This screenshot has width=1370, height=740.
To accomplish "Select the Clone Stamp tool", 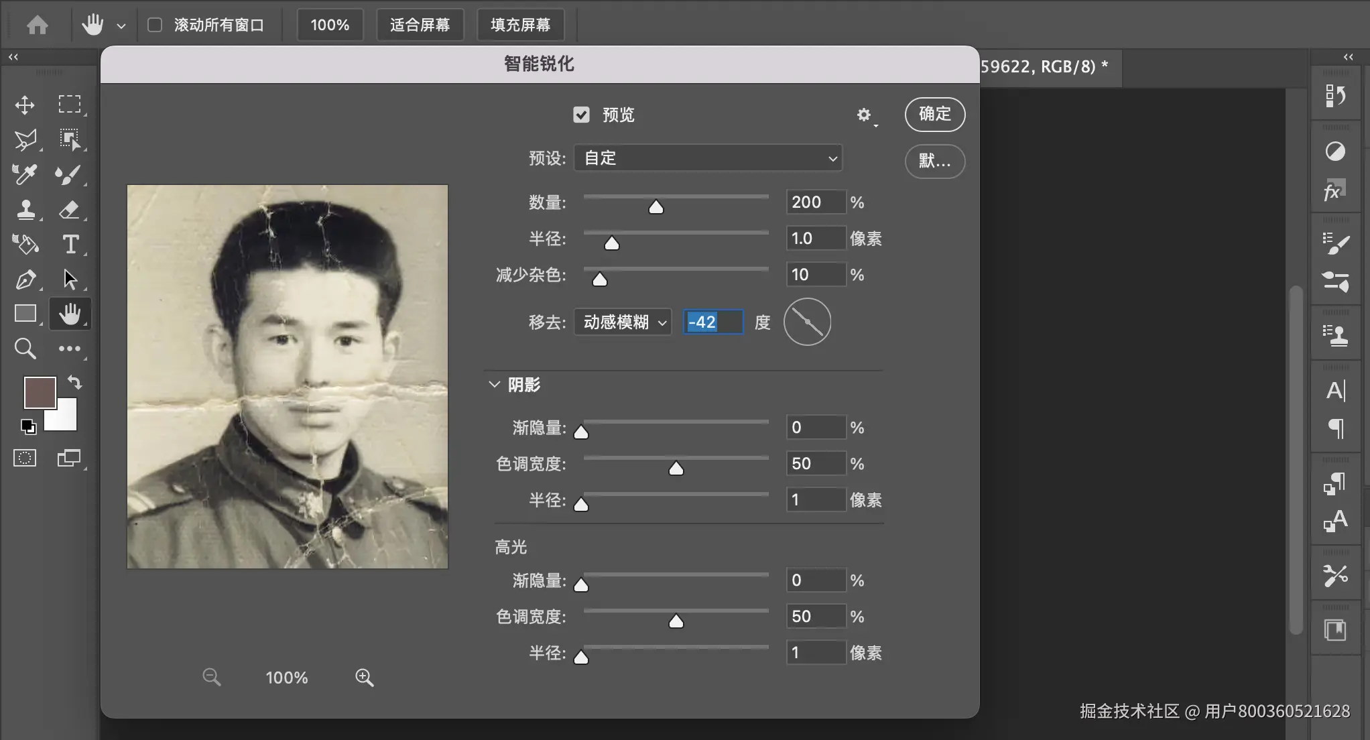I will (x=25, y=210).
